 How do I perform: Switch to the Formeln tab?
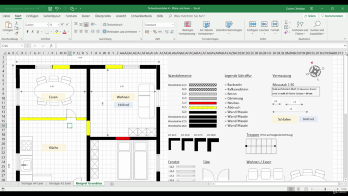[x=71, y=16]
